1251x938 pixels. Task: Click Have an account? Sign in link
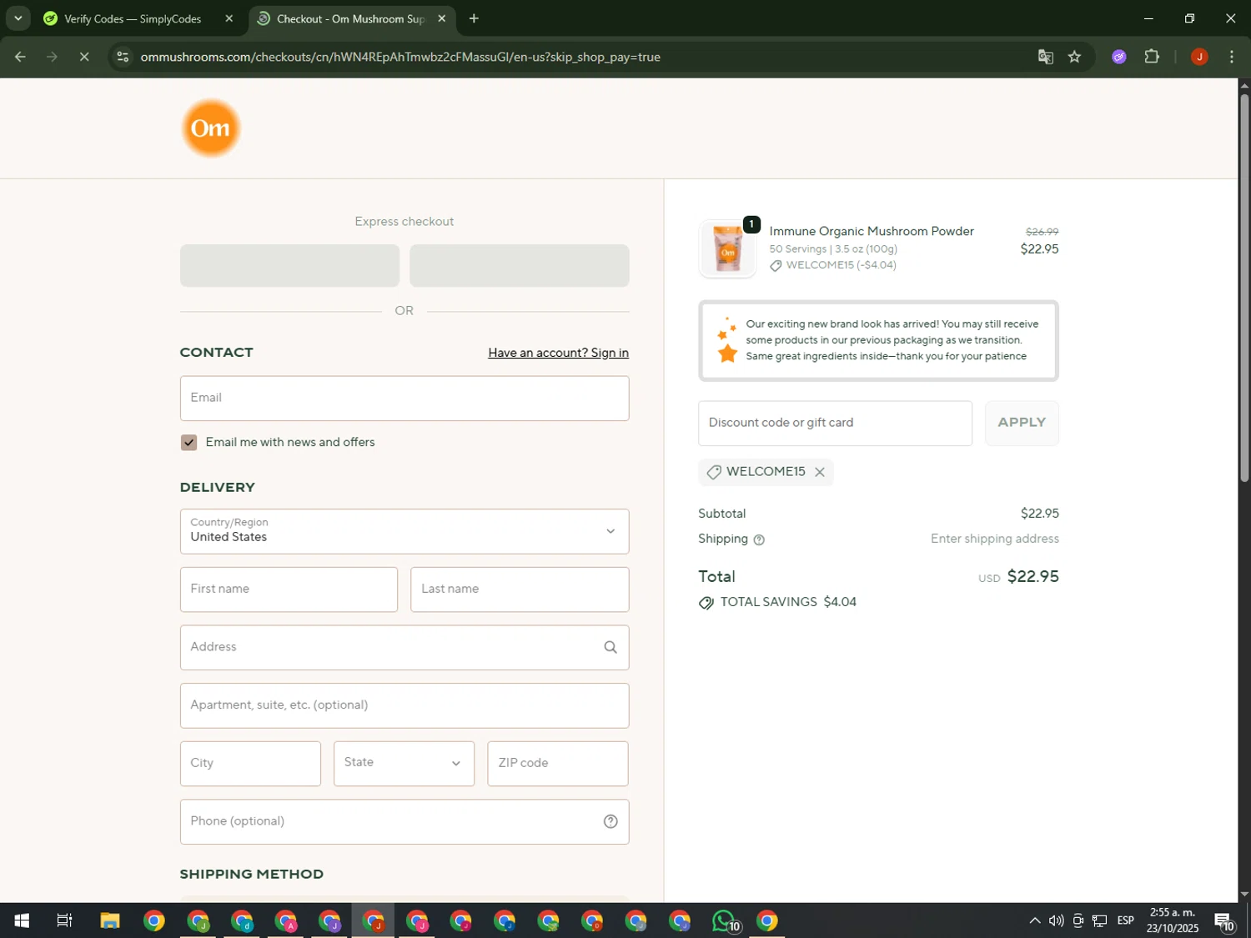pos(558,353)
